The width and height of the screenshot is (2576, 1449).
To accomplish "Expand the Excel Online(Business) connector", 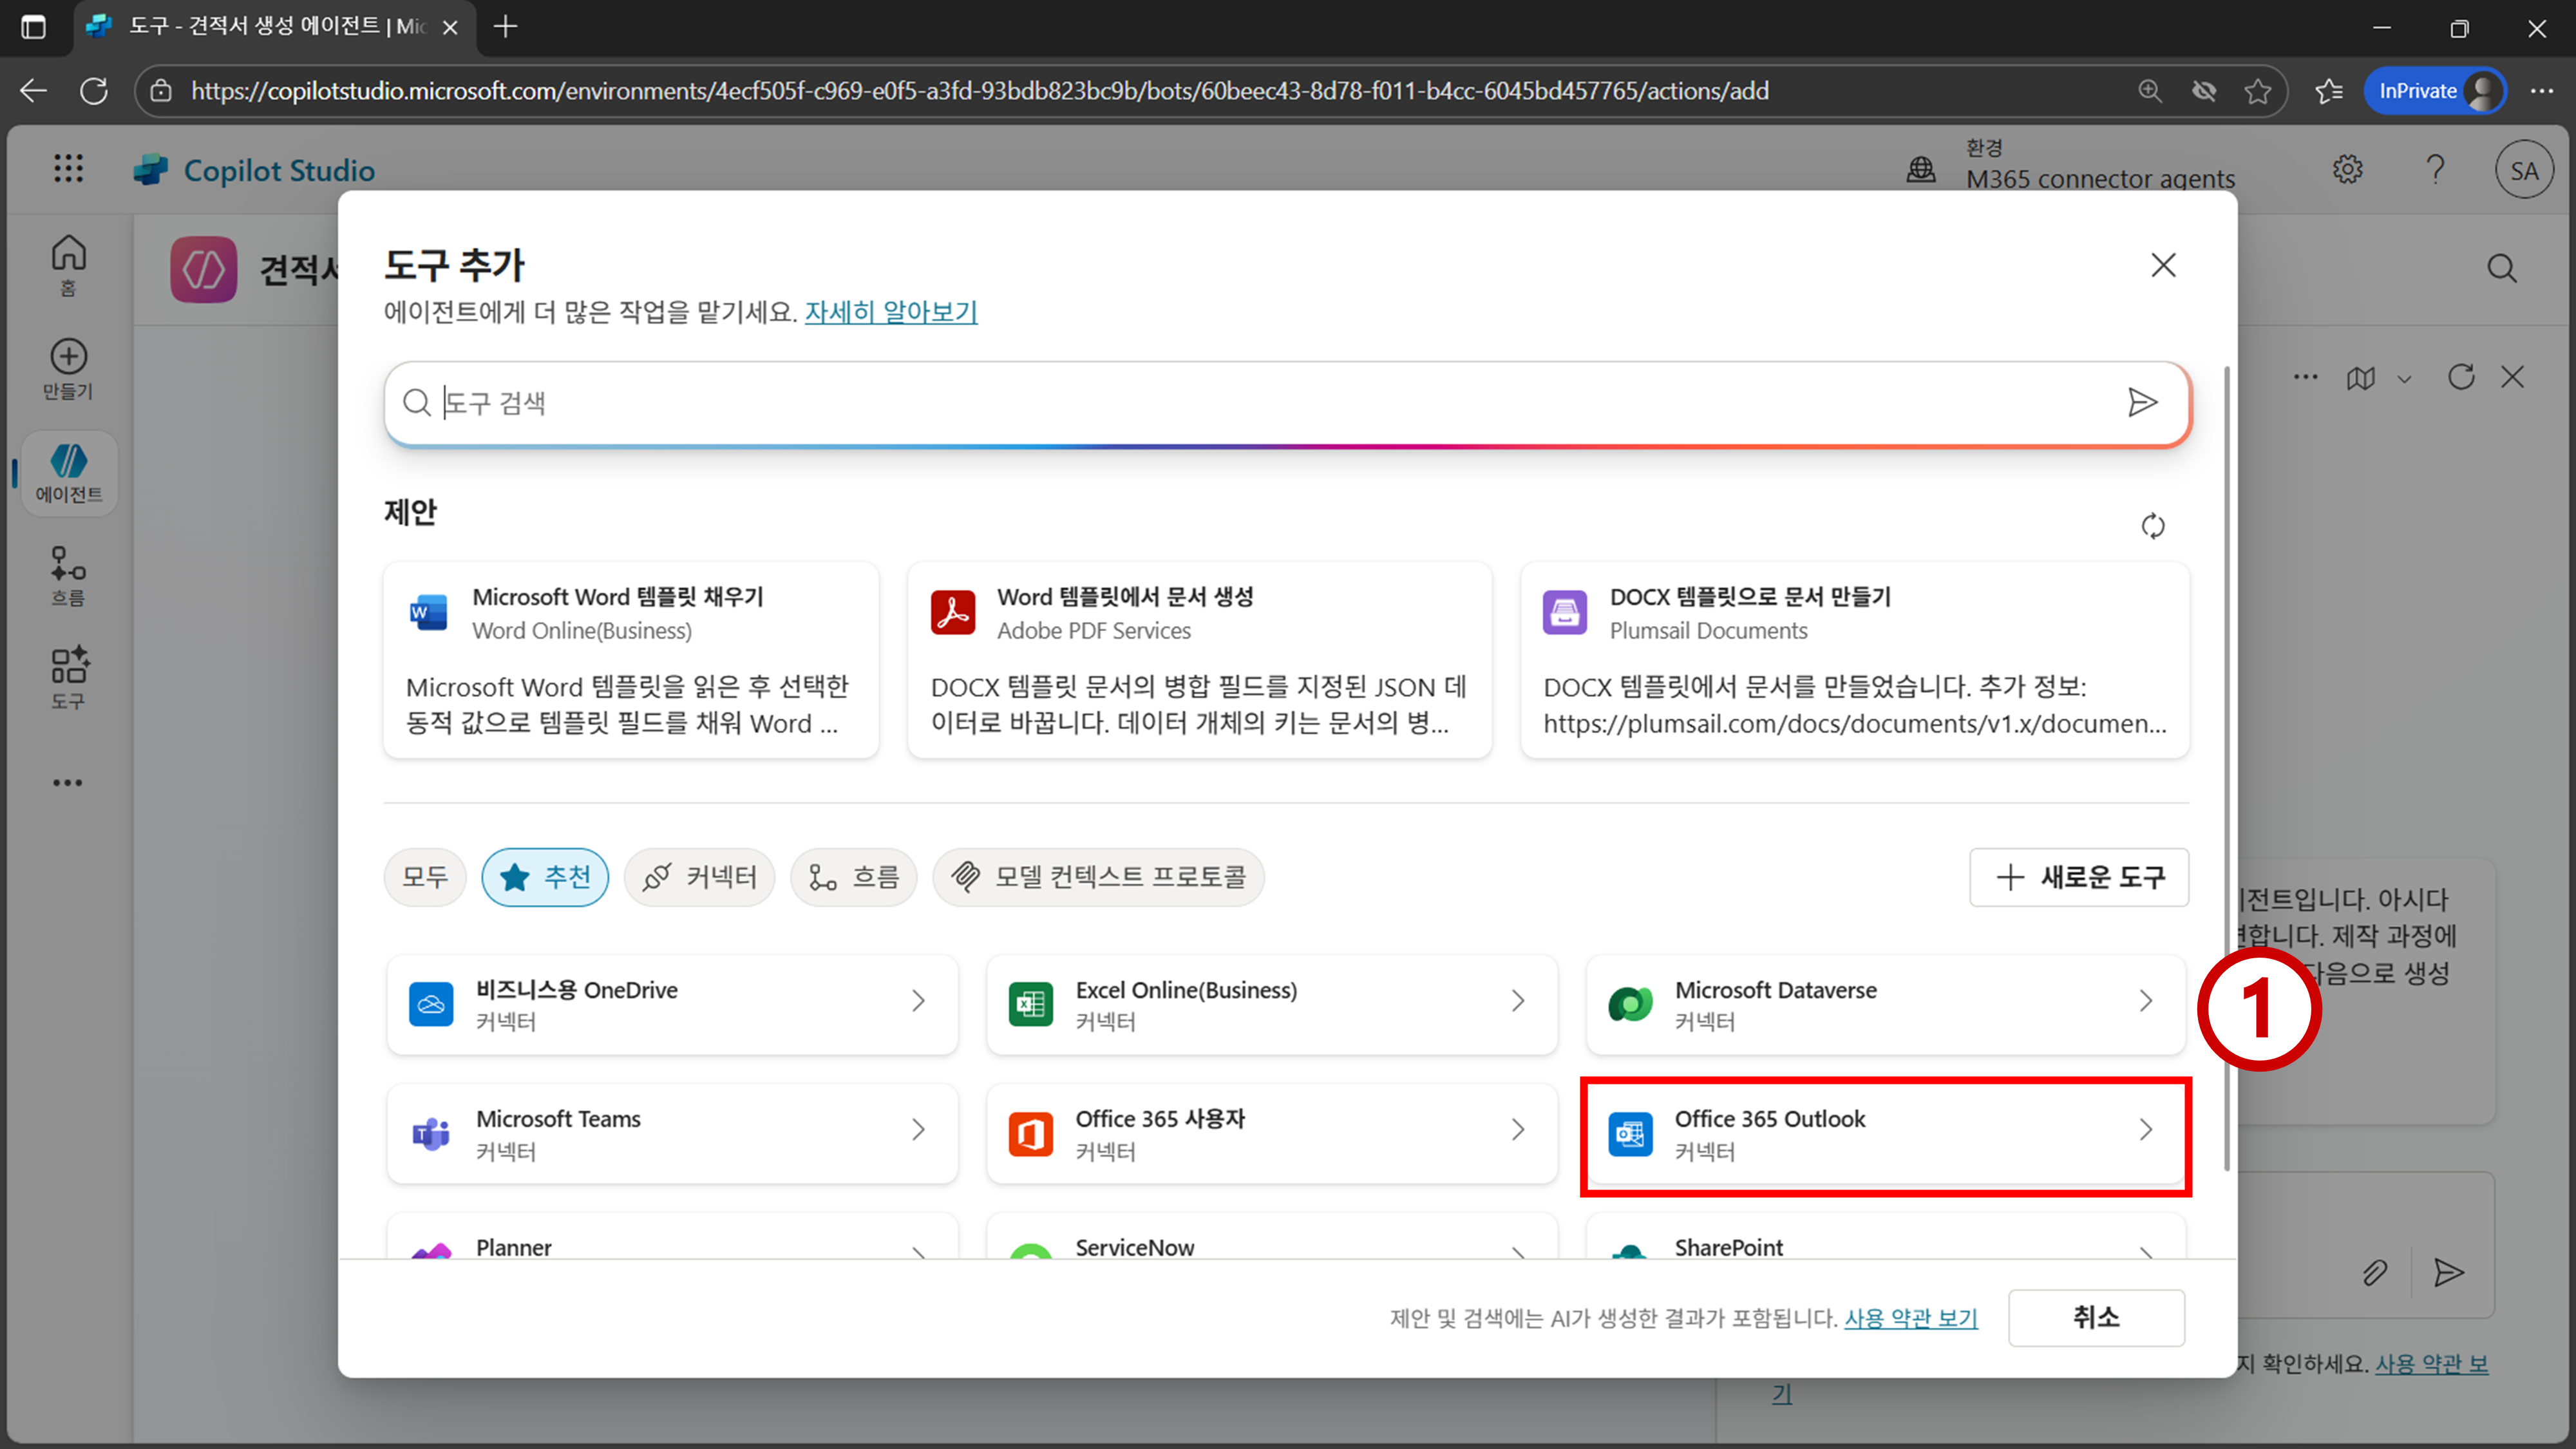I will [1271, 1004].
